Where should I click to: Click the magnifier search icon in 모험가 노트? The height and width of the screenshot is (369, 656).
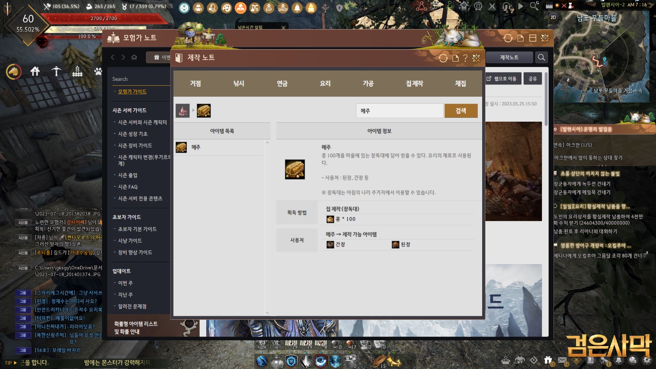pyautogui.click(x=542, y=57)
